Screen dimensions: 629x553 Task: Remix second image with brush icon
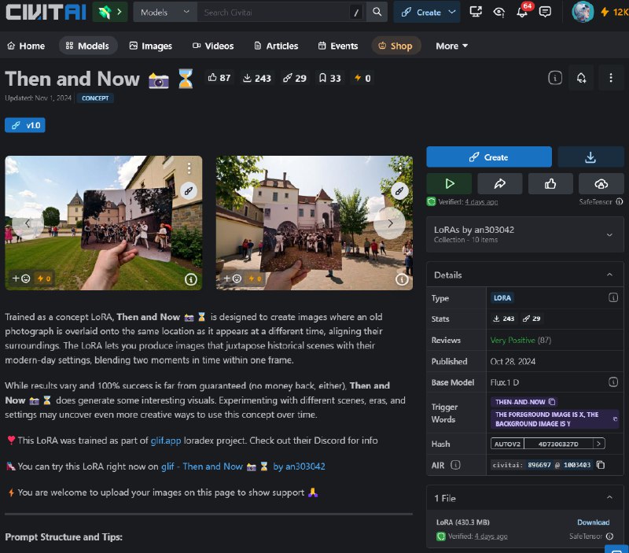click(399, 190)
